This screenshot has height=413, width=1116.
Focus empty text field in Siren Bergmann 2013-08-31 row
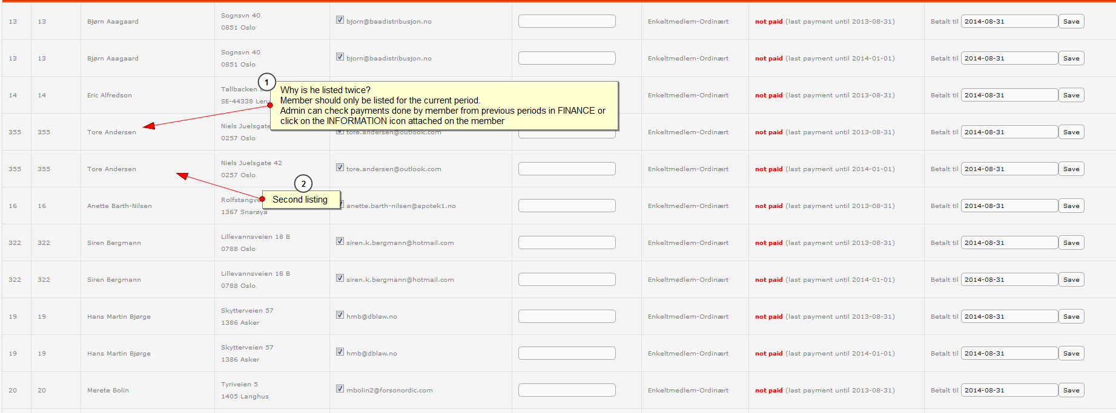pos(567,242)
